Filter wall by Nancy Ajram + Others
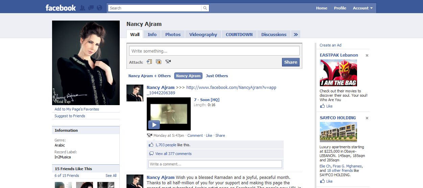The width and height of the screenshot is (423, 188). [149, 76]
